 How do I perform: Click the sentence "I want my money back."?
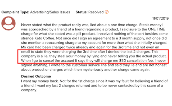[x=40, y=81]
